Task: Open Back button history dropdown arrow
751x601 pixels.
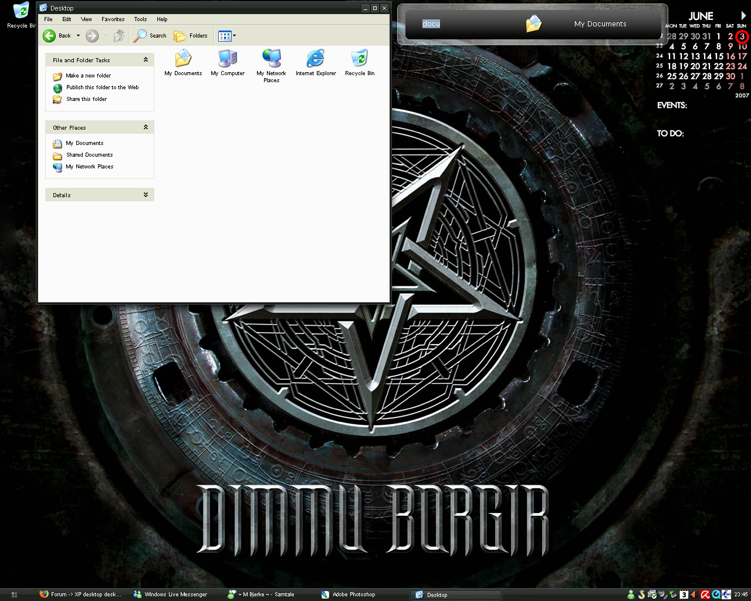Action: 78,36
